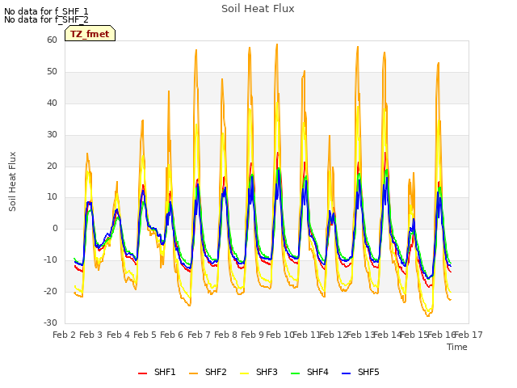Click the 30 y-axis tick label
Screen dimensions: 517x388
pyautogui.click(x=52, y=135)
